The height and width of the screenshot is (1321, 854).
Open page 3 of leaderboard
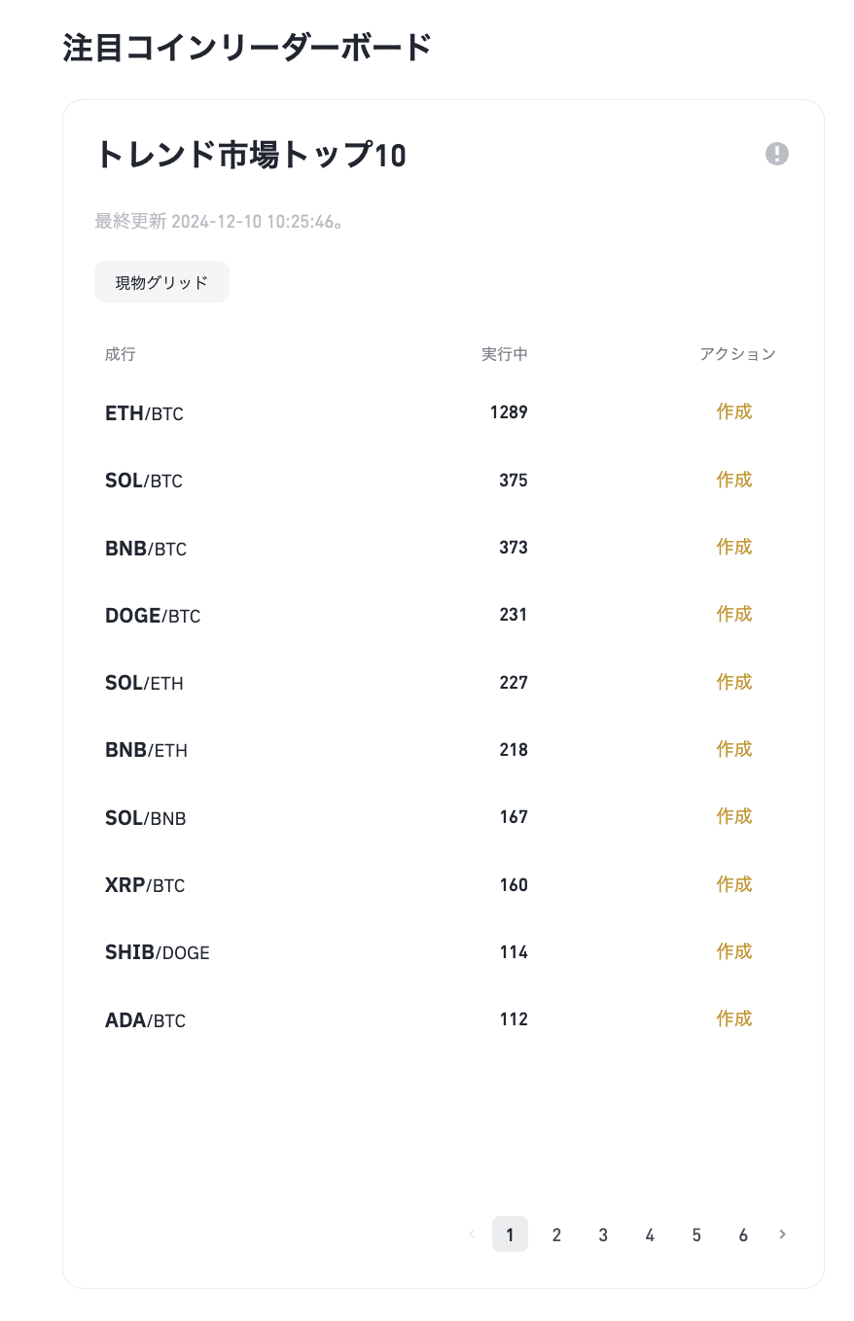point(603,1234)
